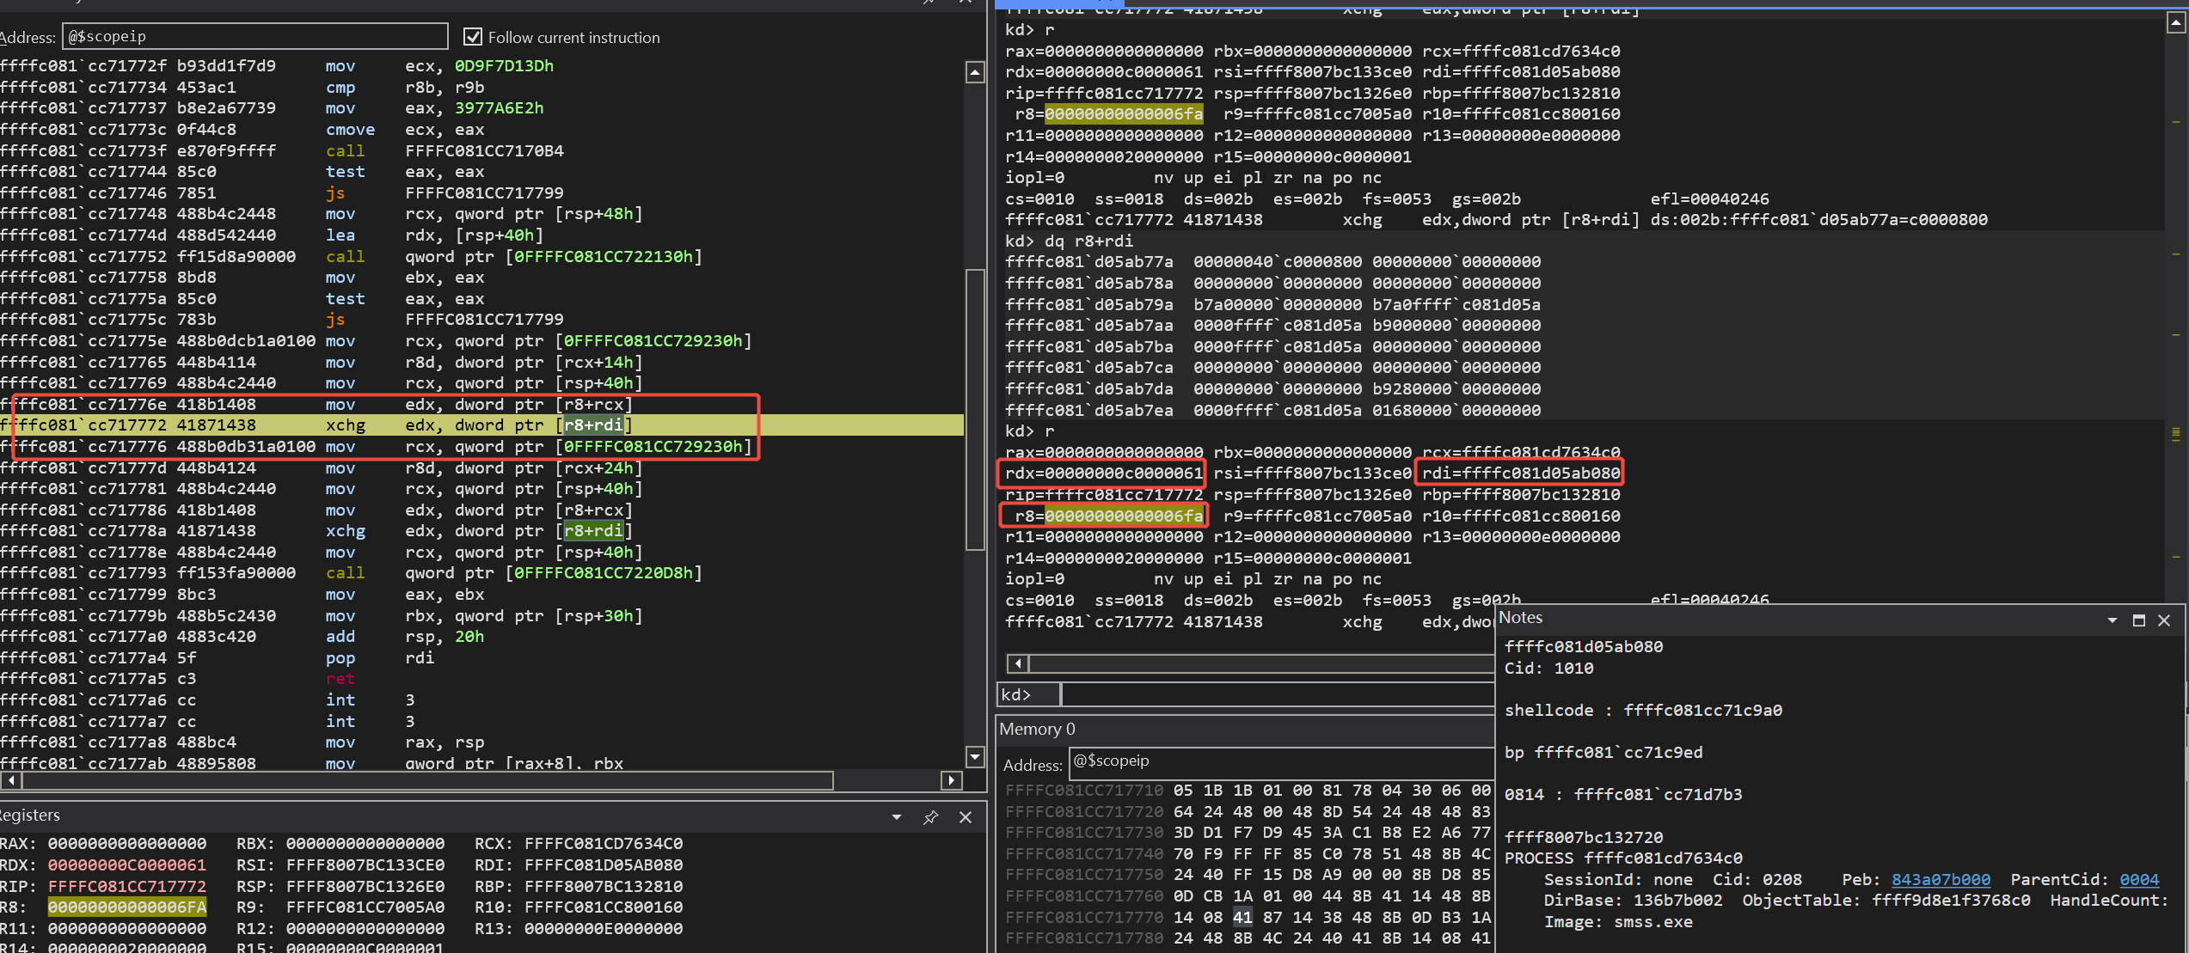The height and width of the screenshot is (953, 2189).
Task: Click the RDX register value 00000000C0000061
Action: (127, 864)
